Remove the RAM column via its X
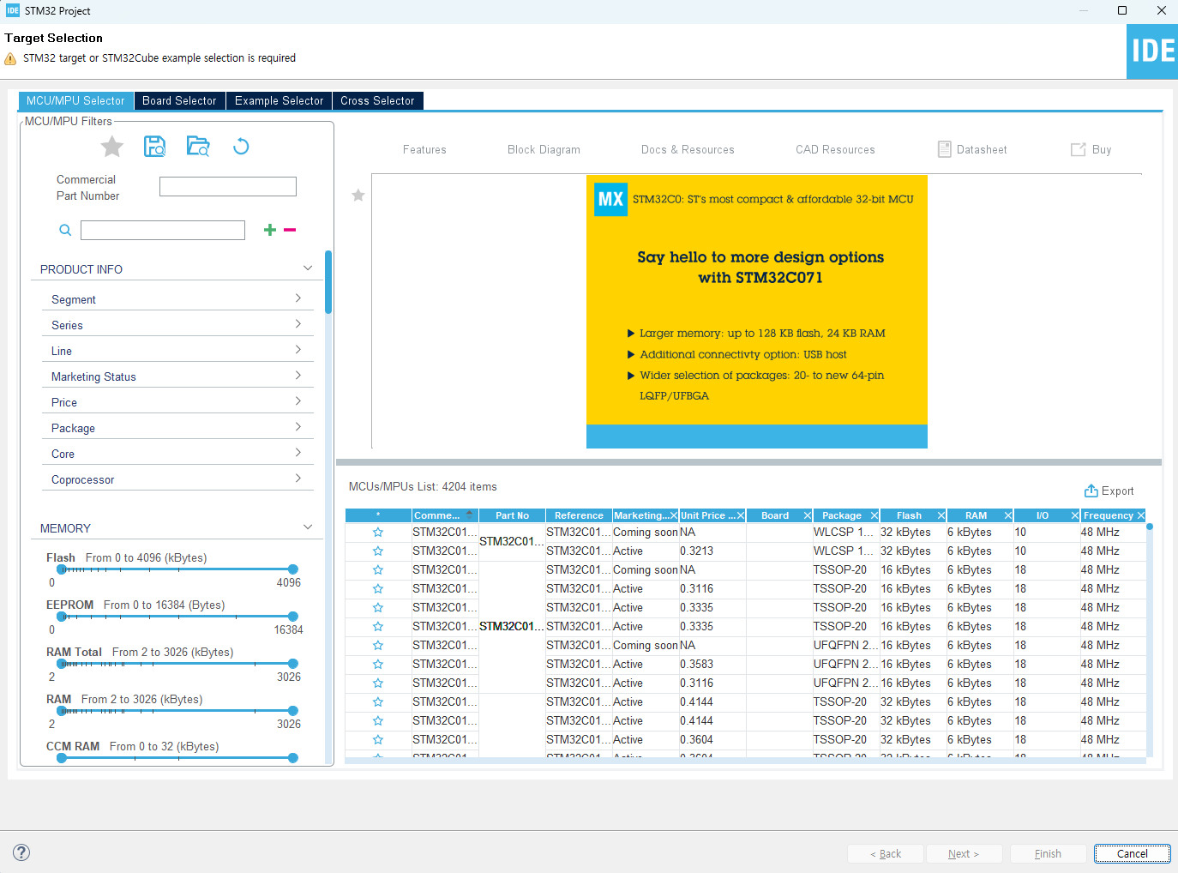Screen dimensions: 1178x873 [x=1008, y=515]
